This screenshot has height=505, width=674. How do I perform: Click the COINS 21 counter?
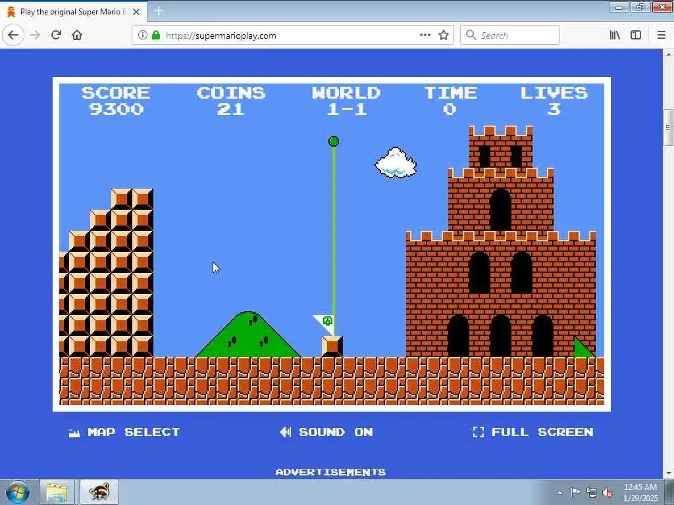(231, 101)
